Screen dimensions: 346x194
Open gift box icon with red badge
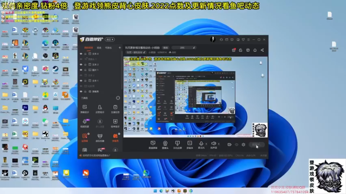click(234, 50)
